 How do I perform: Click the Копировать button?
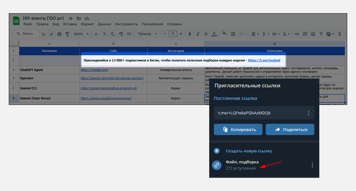[x=238, y=129]
